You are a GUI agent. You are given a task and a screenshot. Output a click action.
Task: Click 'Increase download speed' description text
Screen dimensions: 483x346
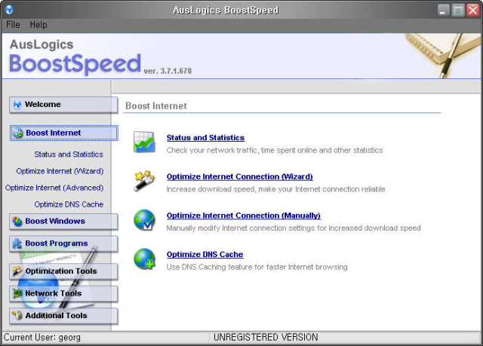click(275, 189)
